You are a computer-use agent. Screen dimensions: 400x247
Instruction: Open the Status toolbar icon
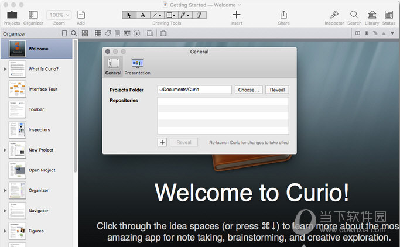(x=389, y=15)
